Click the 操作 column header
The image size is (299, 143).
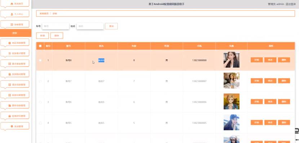[271, 46]
